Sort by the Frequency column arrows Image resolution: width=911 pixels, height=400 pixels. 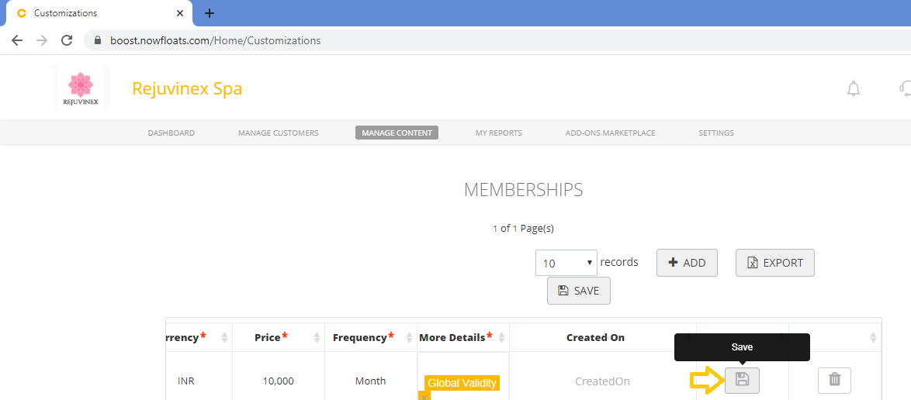[x=409, y=337]
